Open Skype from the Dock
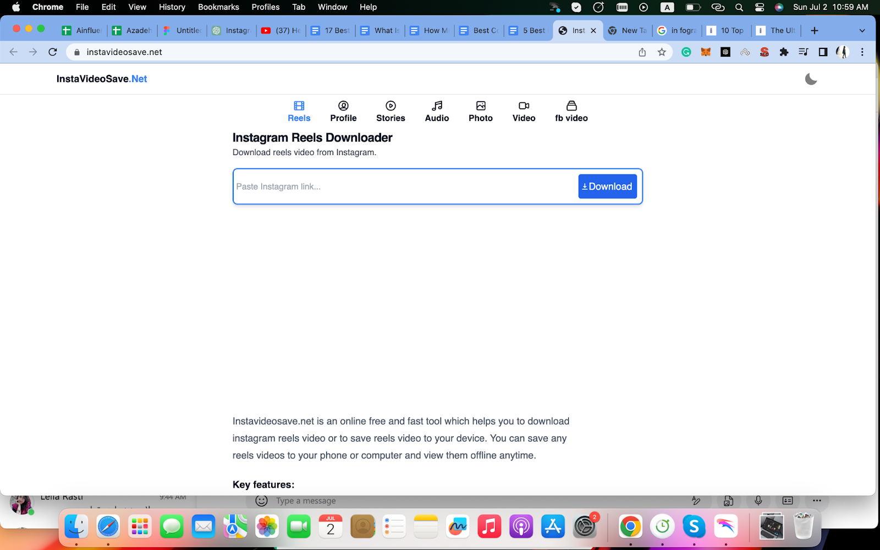 click(694, 526)
